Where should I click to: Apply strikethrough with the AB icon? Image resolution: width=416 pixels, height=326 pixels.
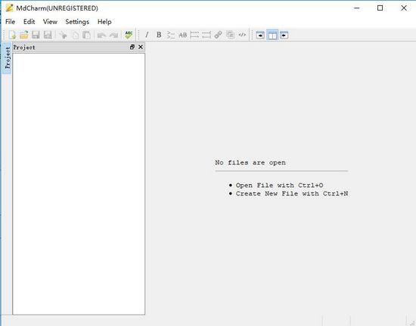click(x=182, y=35)
